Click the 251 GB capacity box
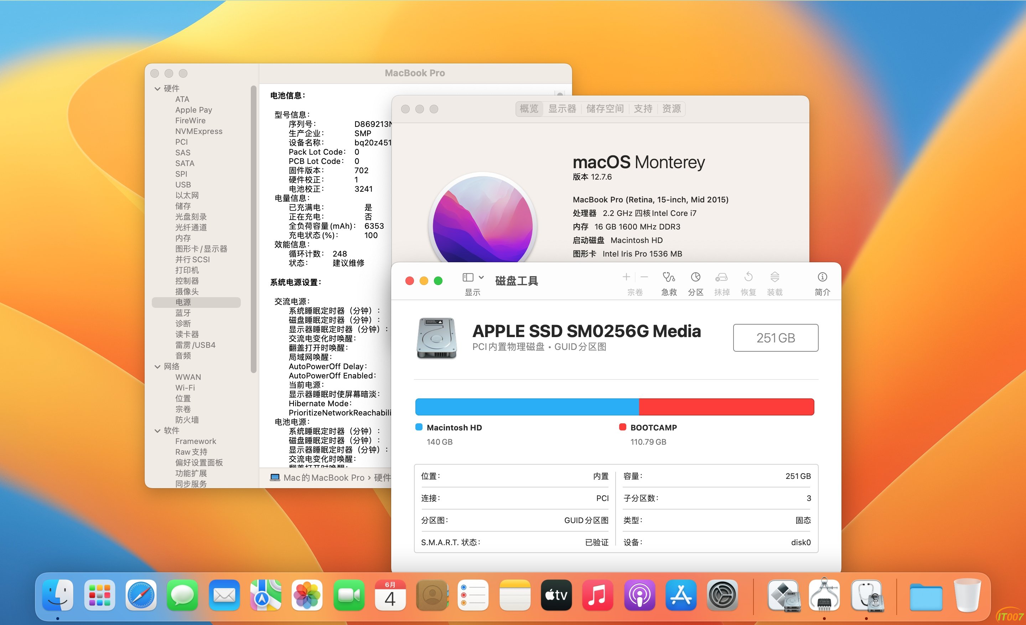Image resolution: width=1026 pixels, height=625 pixels. tap(775, 338)
